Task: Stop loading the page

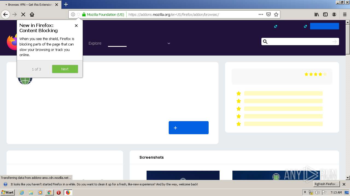Action: tap(23, 14)
